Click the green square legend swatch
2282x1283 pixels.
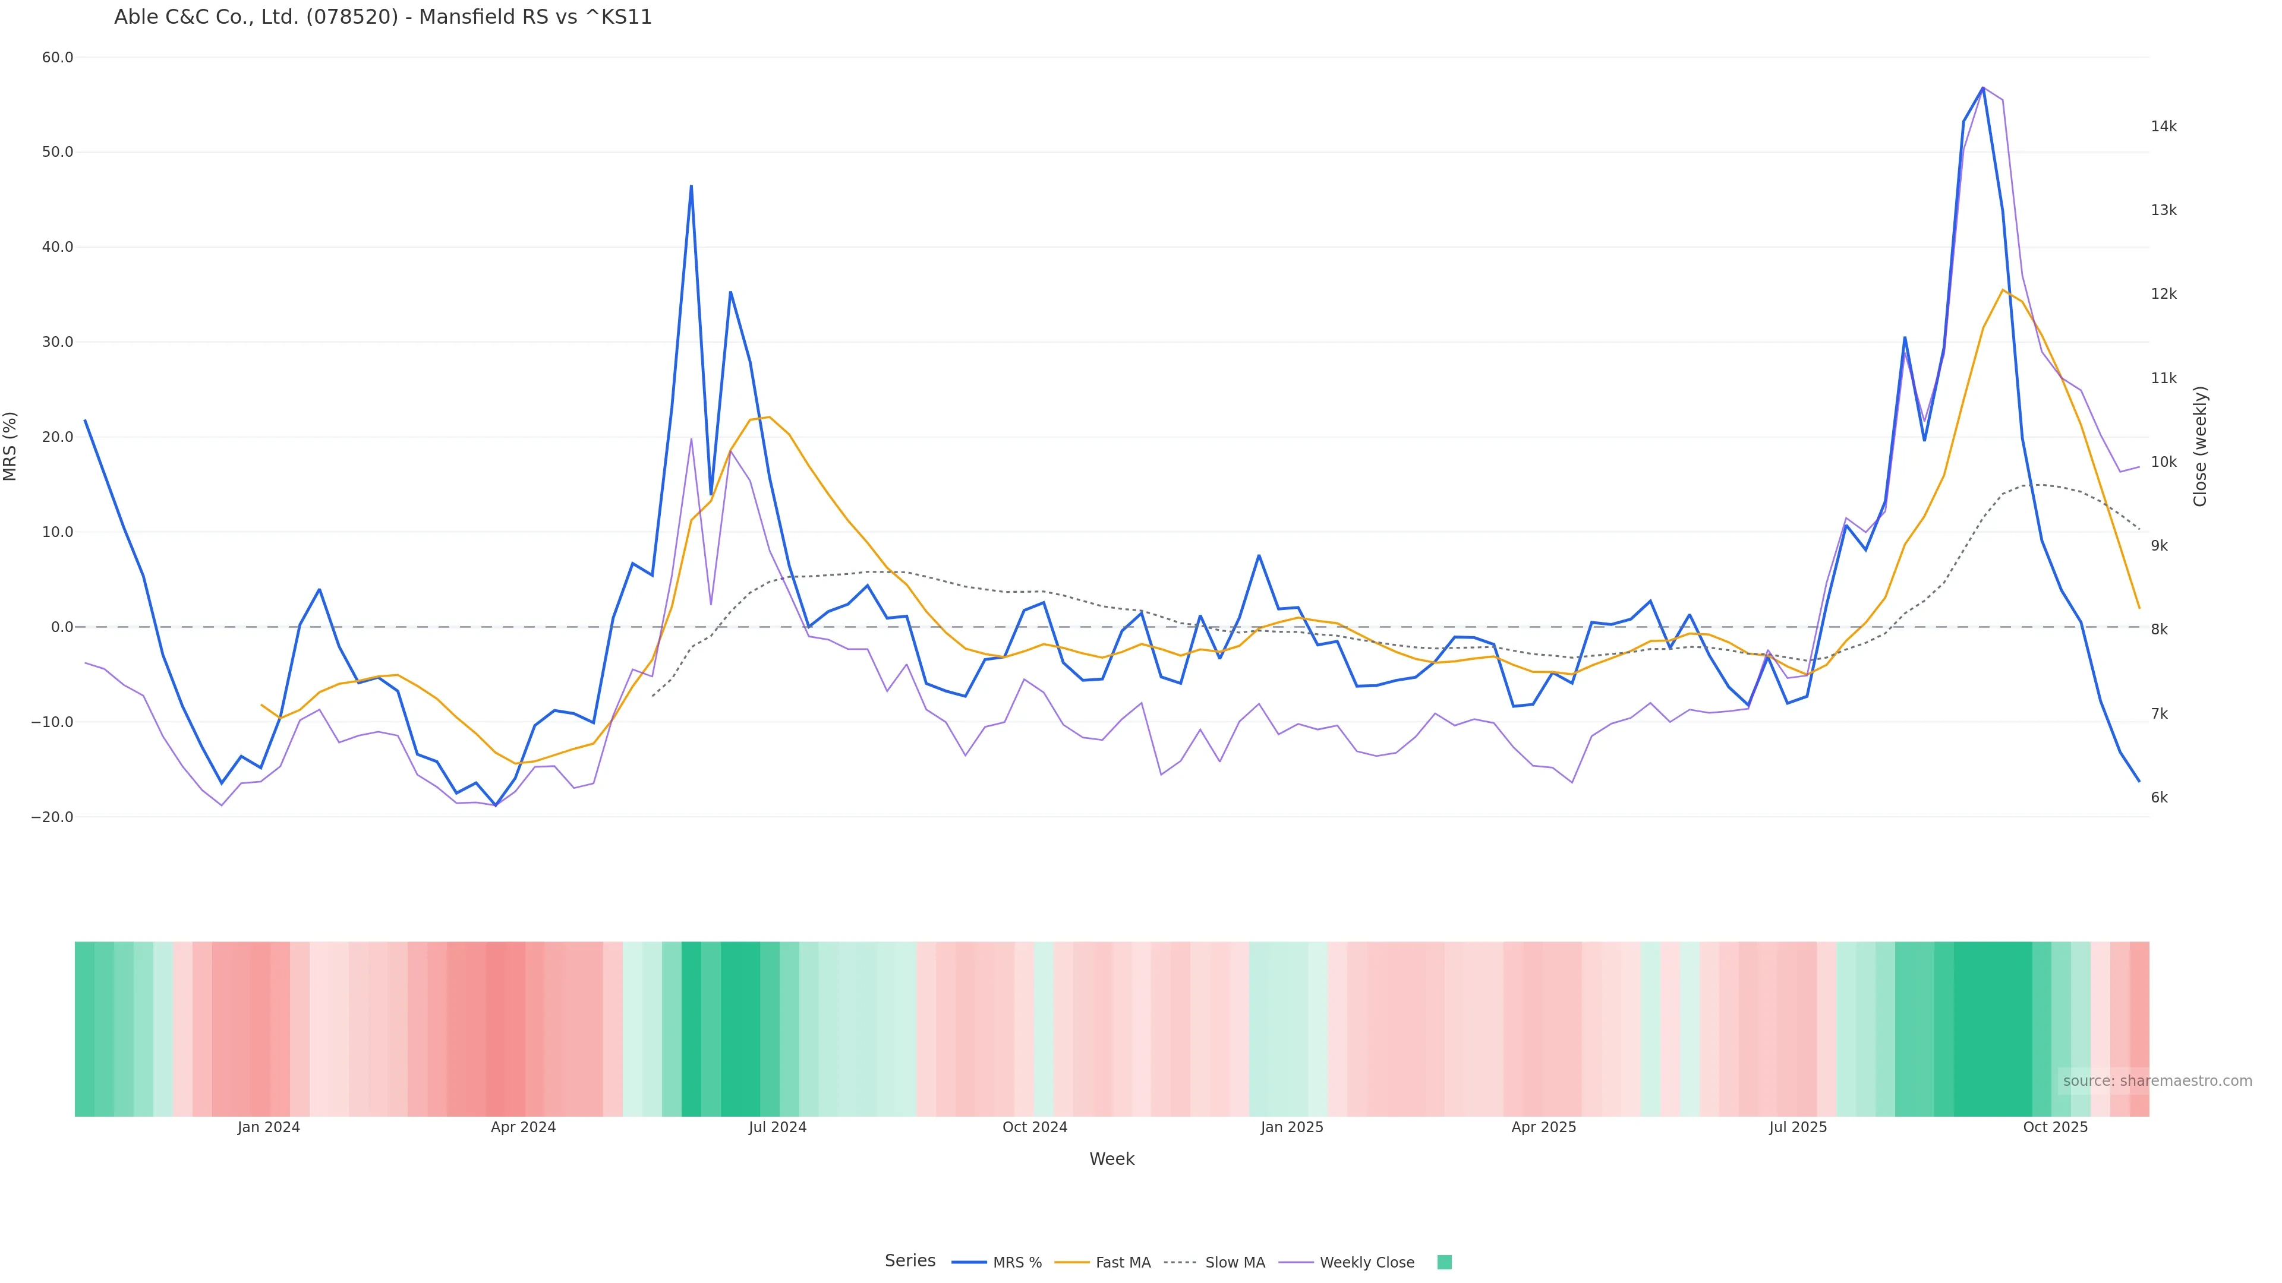(x=1444, y=1263)
